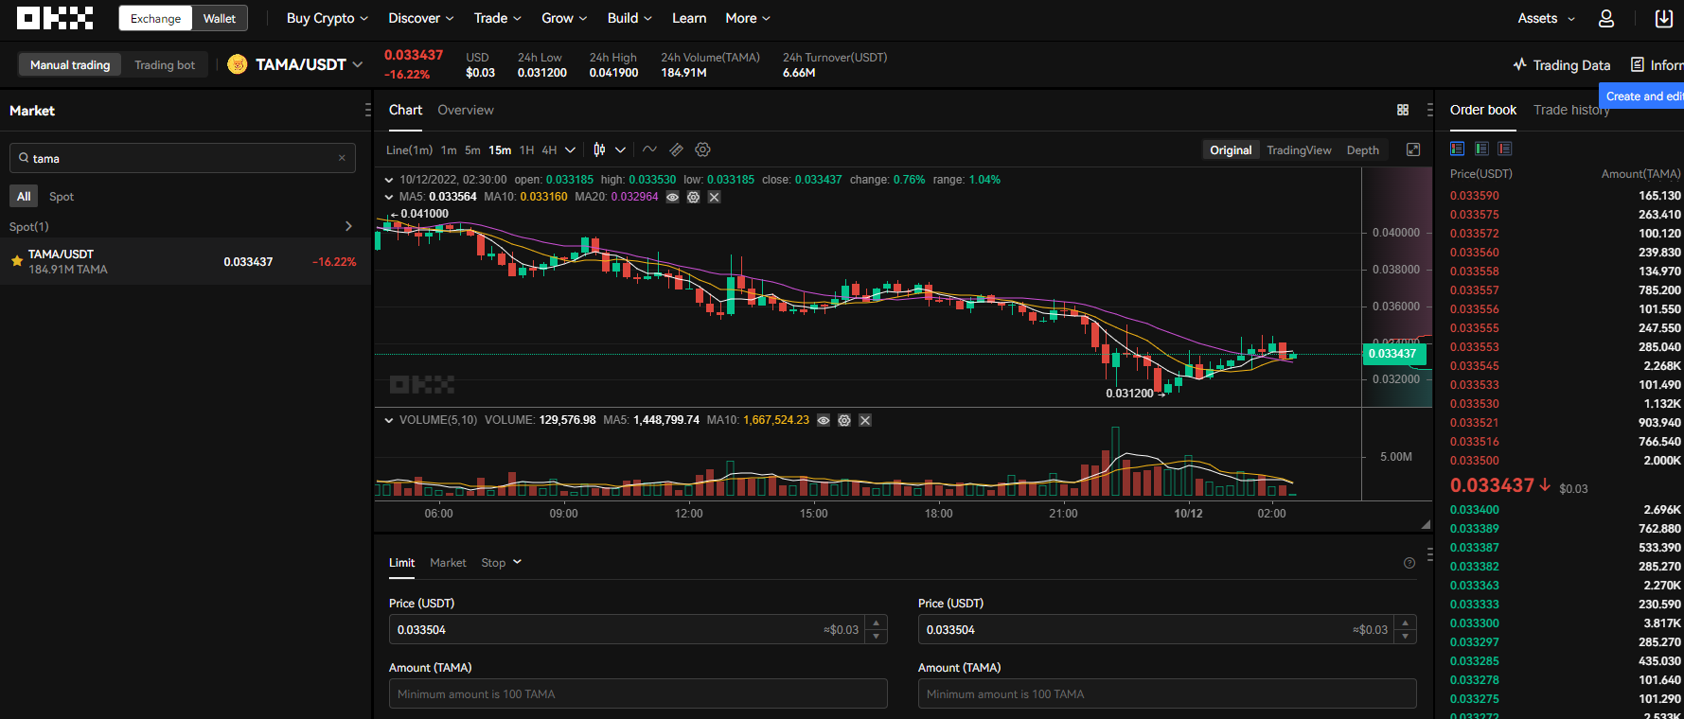The image size is (1684, 719).
Task: Toggle VOLUME indicator visibility eye
Action: [x=824, y=420]
